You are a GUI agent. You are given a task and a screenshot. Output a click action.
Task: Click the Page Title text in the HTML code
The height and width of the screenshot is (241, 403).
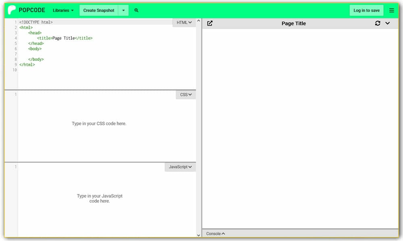(x=63, y=38)
